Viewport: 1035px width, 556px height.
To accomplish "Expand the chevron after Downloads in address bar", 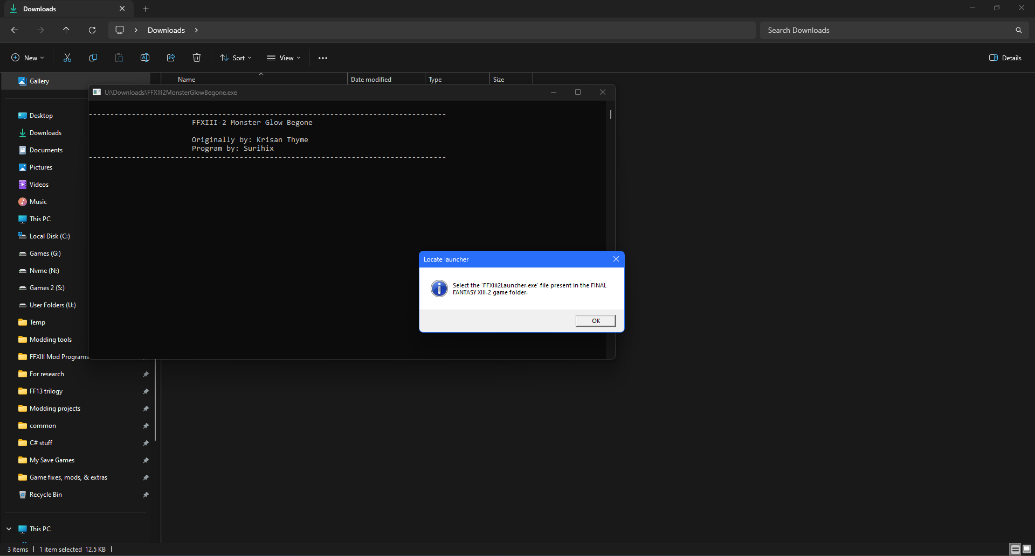I will (196, 30).
